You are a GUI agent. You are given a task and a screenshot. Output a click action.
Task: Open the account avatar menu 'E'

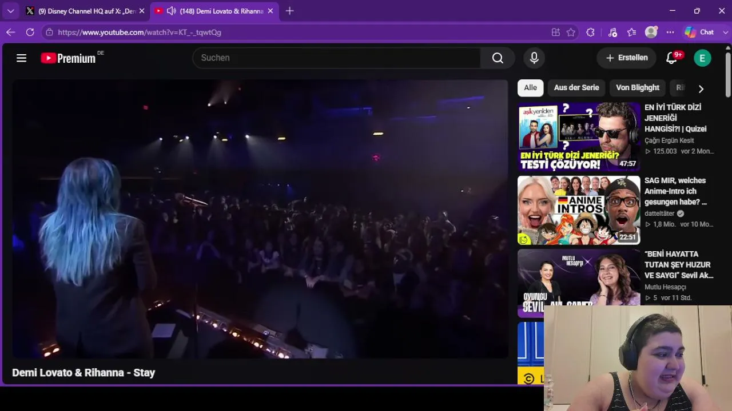point(702,58)
